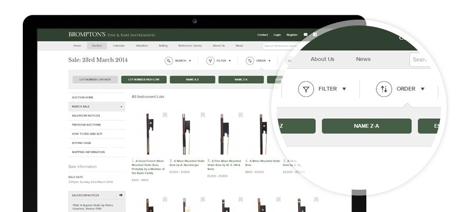Open Shipping Information sidebar link

pos(97,152)
